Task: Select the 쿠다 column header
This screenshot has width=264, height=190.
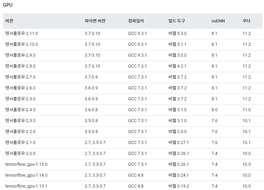Action: point(246,21)
